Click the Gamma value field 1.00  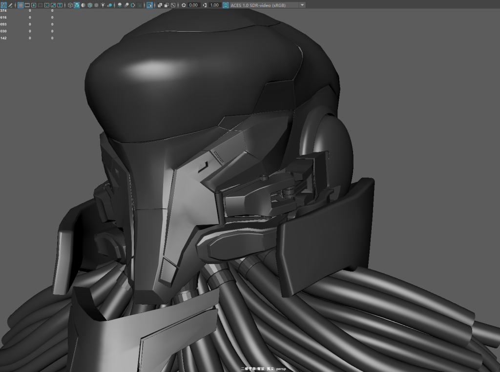point(215,5)
